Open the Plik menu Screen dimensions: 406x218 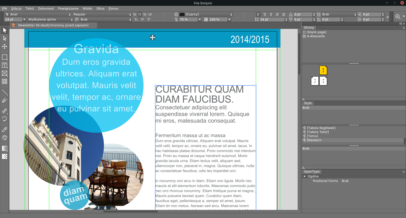pyautogui.click(x=5, y=9)
